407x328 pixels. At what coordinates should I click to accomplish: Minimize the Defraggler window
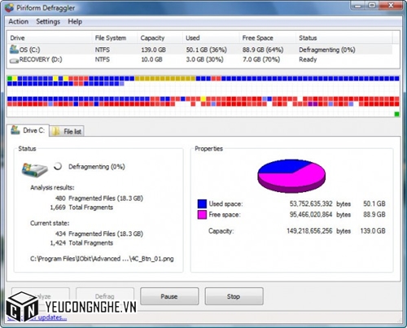click(x=358, y=6)
